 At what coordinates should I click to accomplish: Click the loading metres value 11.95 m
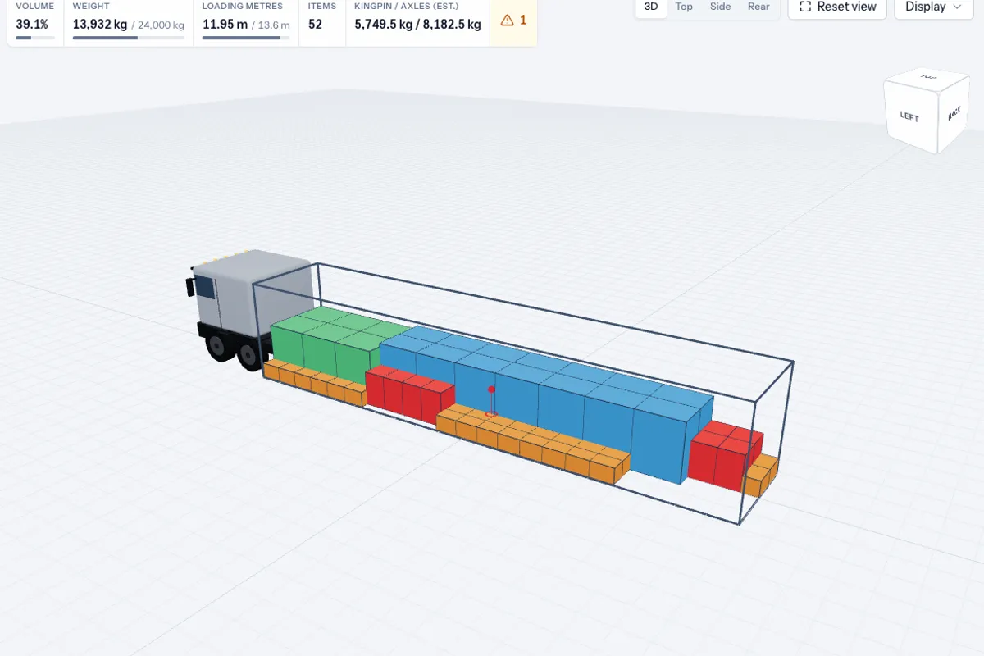225,25
